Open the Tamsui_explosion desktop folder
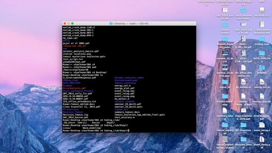 [x=225, y=125]
